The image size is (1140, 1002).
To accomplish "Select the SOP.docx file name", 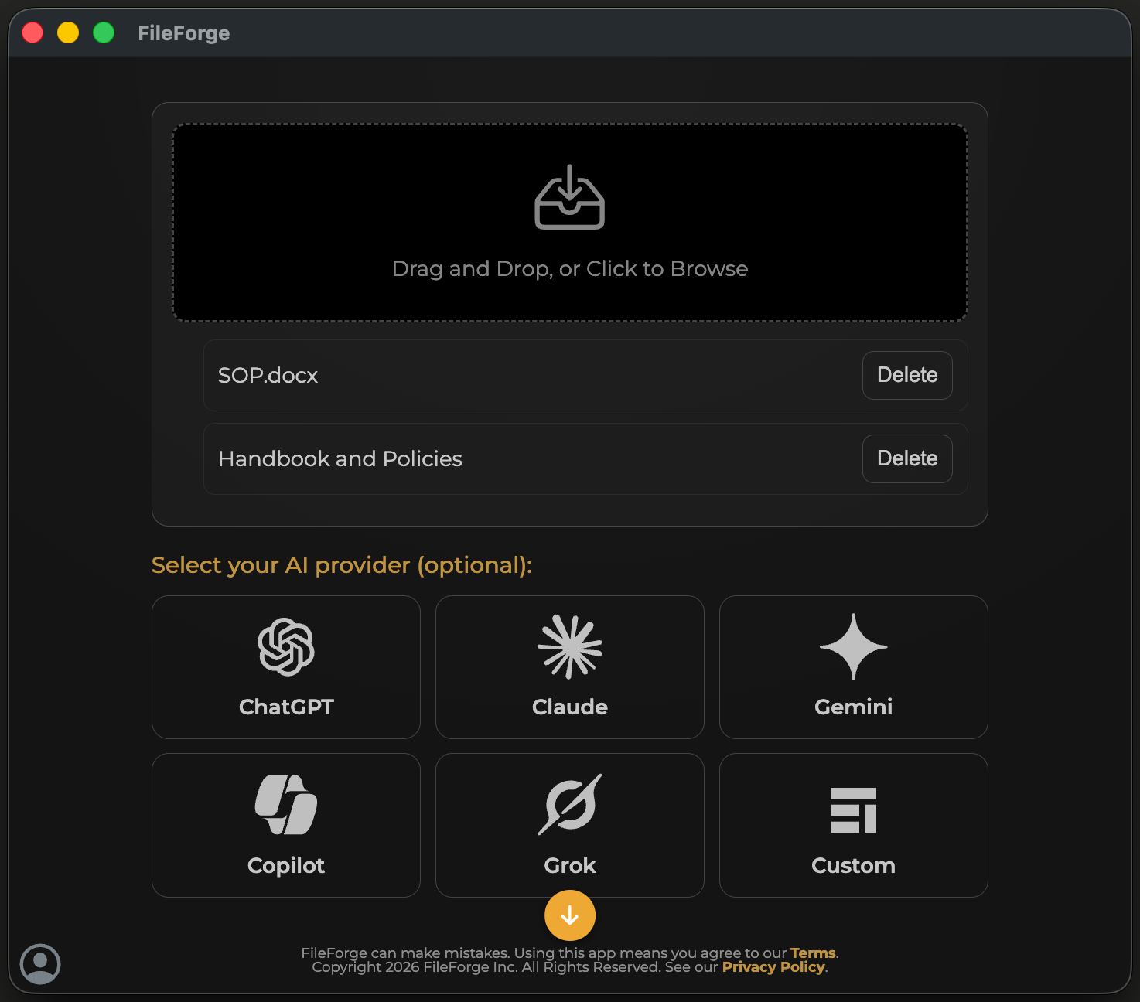I will [x=268, y=376].
